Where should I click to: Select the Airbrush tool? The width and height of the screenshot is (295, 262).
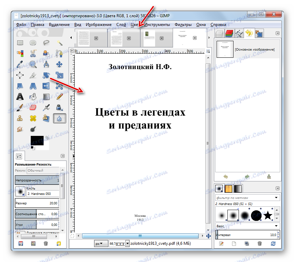46,108
